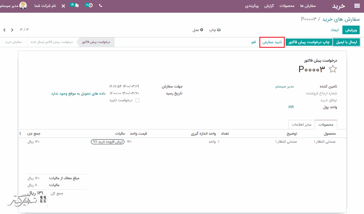This screenshot has width=364, height=214.
Task: Toggle the درخواست تایید checkbox
Action: pyautogui.click(x=137, y=100)
